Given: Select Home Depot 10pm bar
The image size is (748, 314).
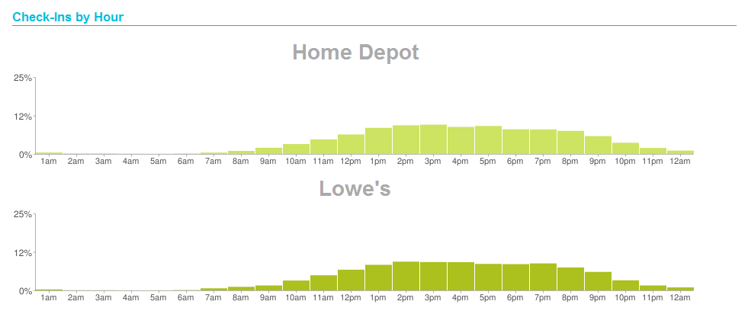Looking at the screenshot, I should [625, 149].
